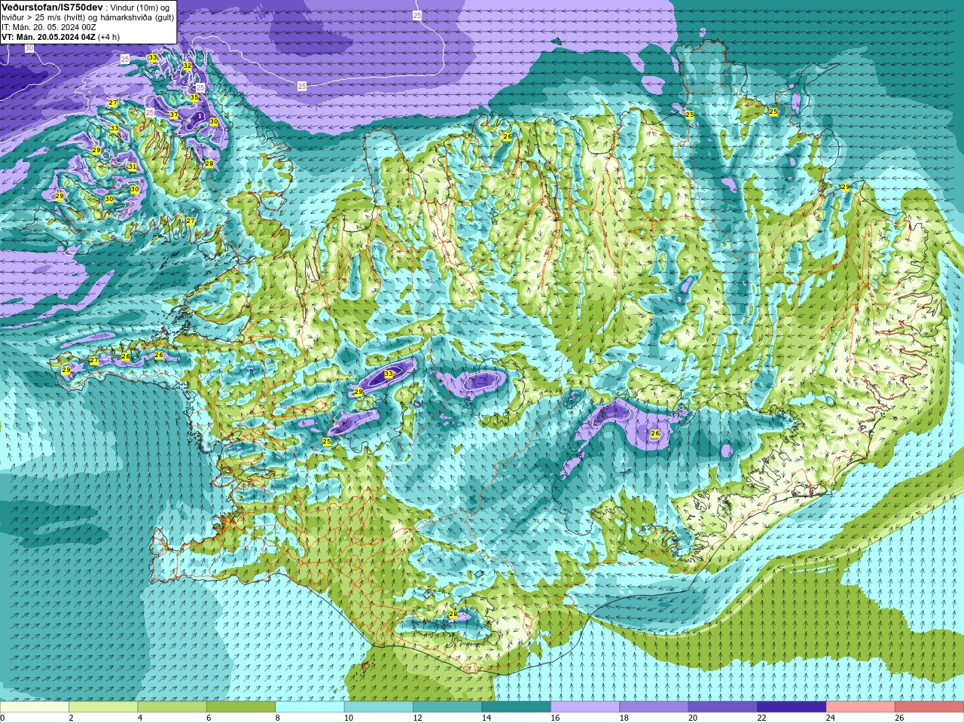Click the white contour label 30
The width and height of the screenshot is (964, 723).
(29, 48)
